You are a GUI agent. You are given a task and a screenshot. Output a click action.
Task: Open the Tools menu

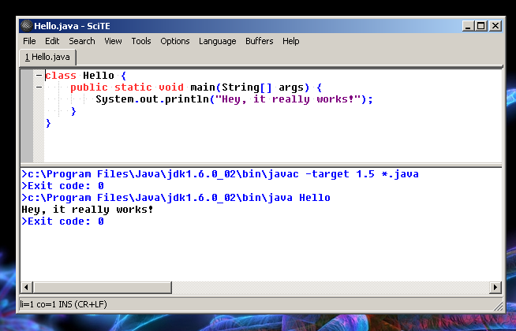[x=141, y=41]
